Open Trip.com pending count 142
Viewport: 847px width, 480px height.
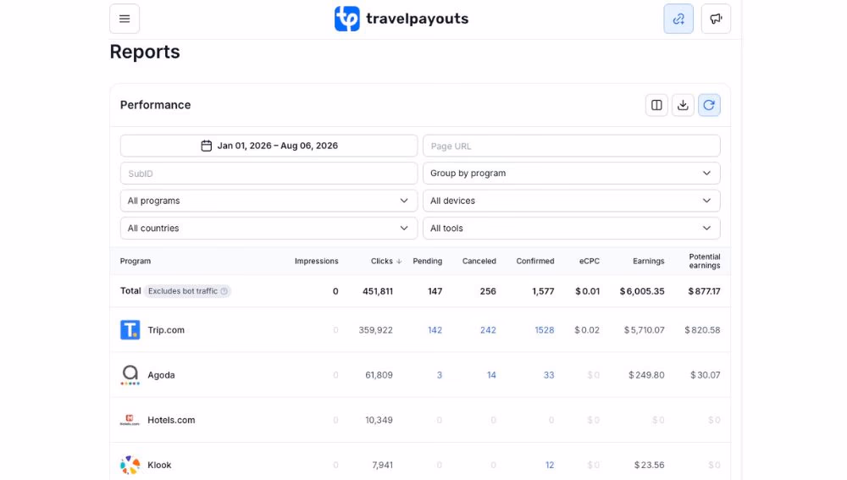pos(435,330)
